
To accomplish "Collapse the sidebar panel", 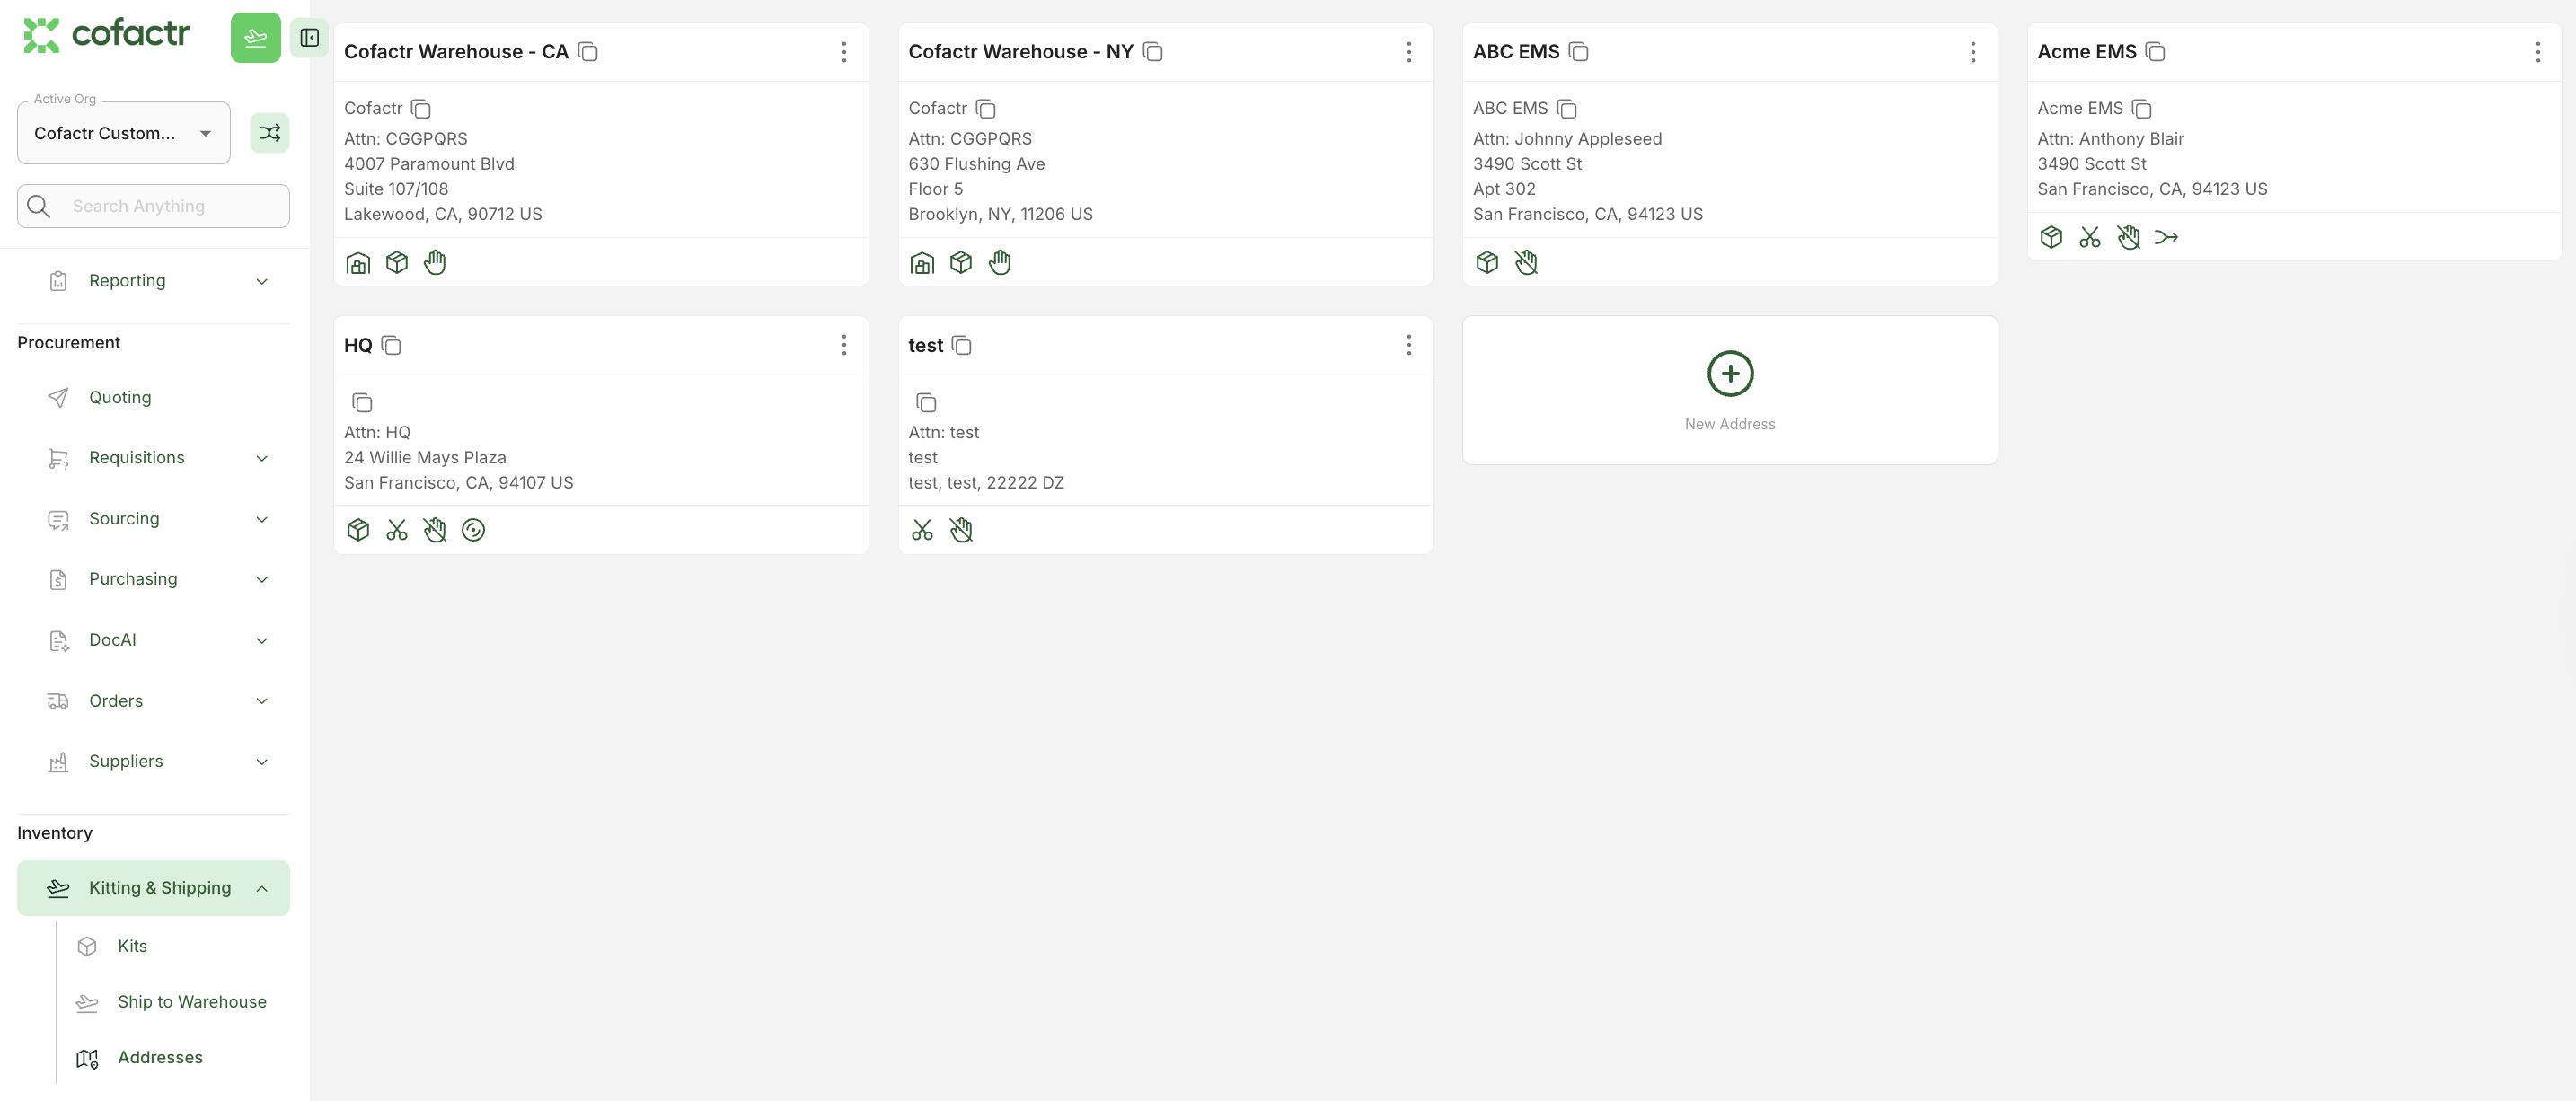I will (309, 38).
